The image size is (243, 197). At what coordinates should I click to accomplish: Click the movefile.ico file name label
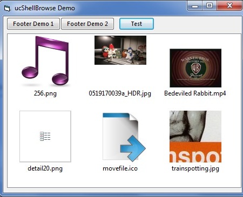pos(120,168)
